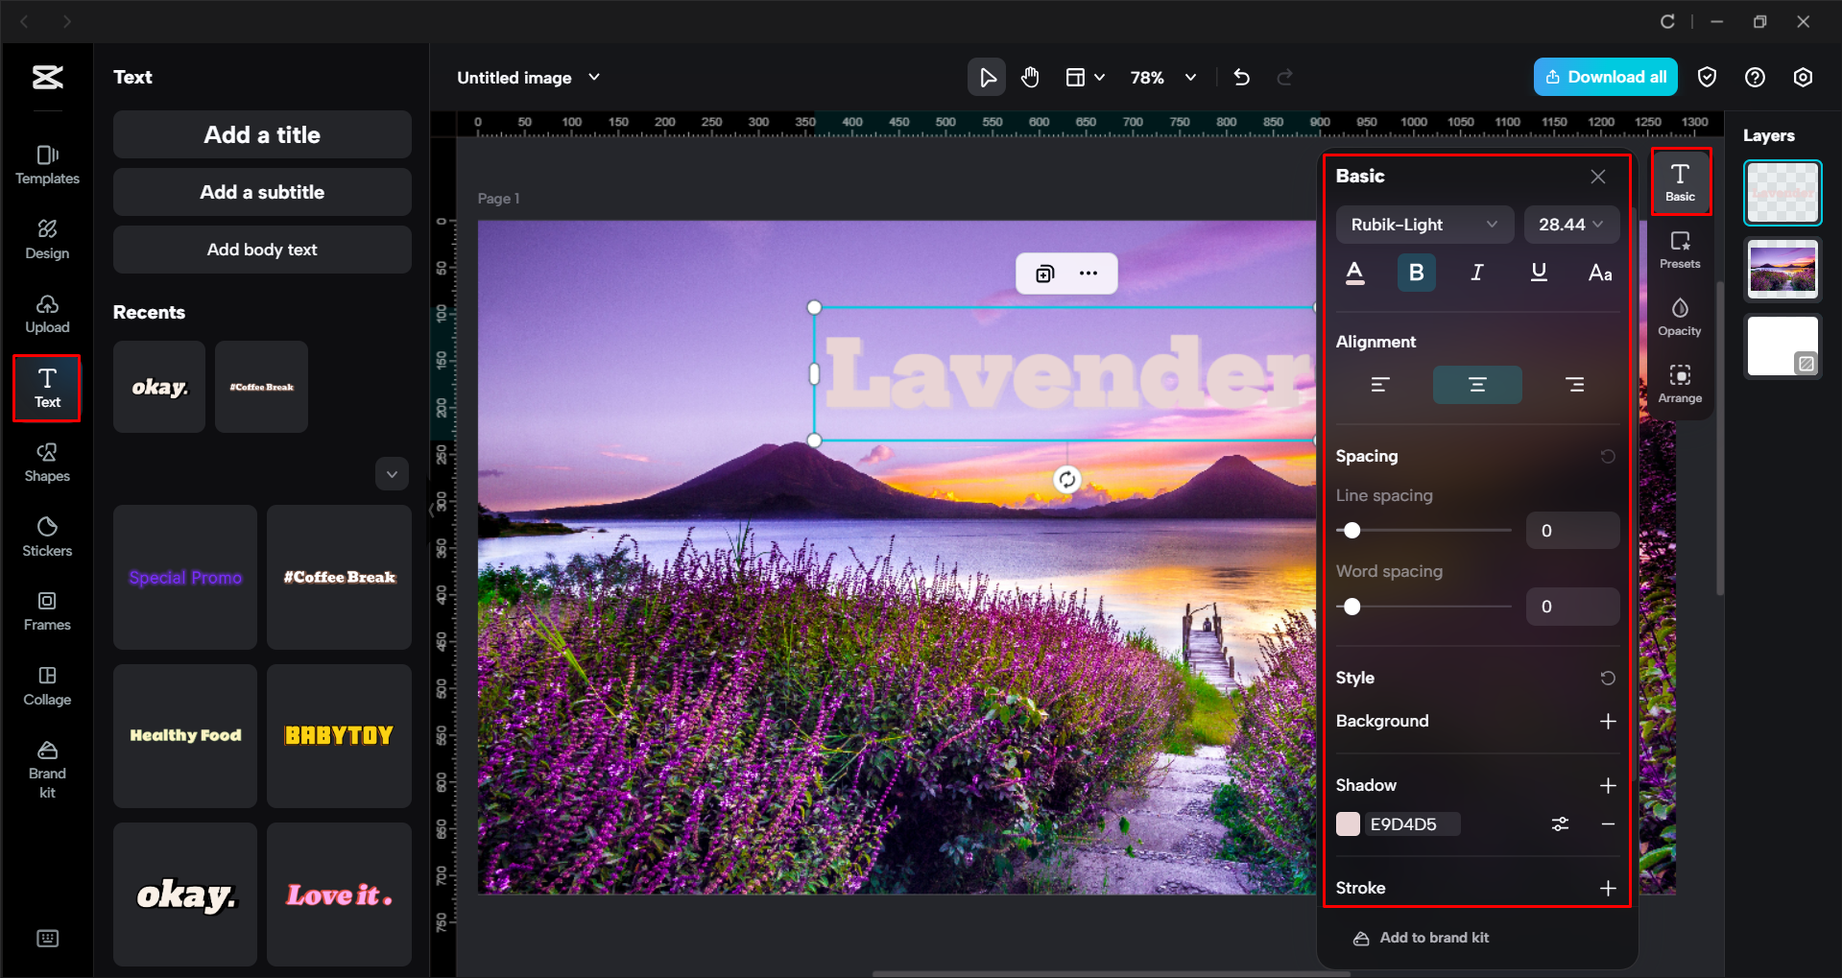
Task: Open the Presets panel
Action: coord(1680,250)
